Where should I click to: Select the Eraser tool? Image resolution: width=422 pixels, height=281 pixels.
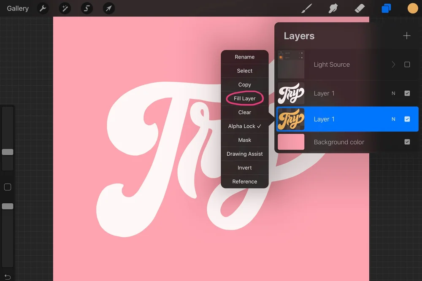(x=360, y=8)
